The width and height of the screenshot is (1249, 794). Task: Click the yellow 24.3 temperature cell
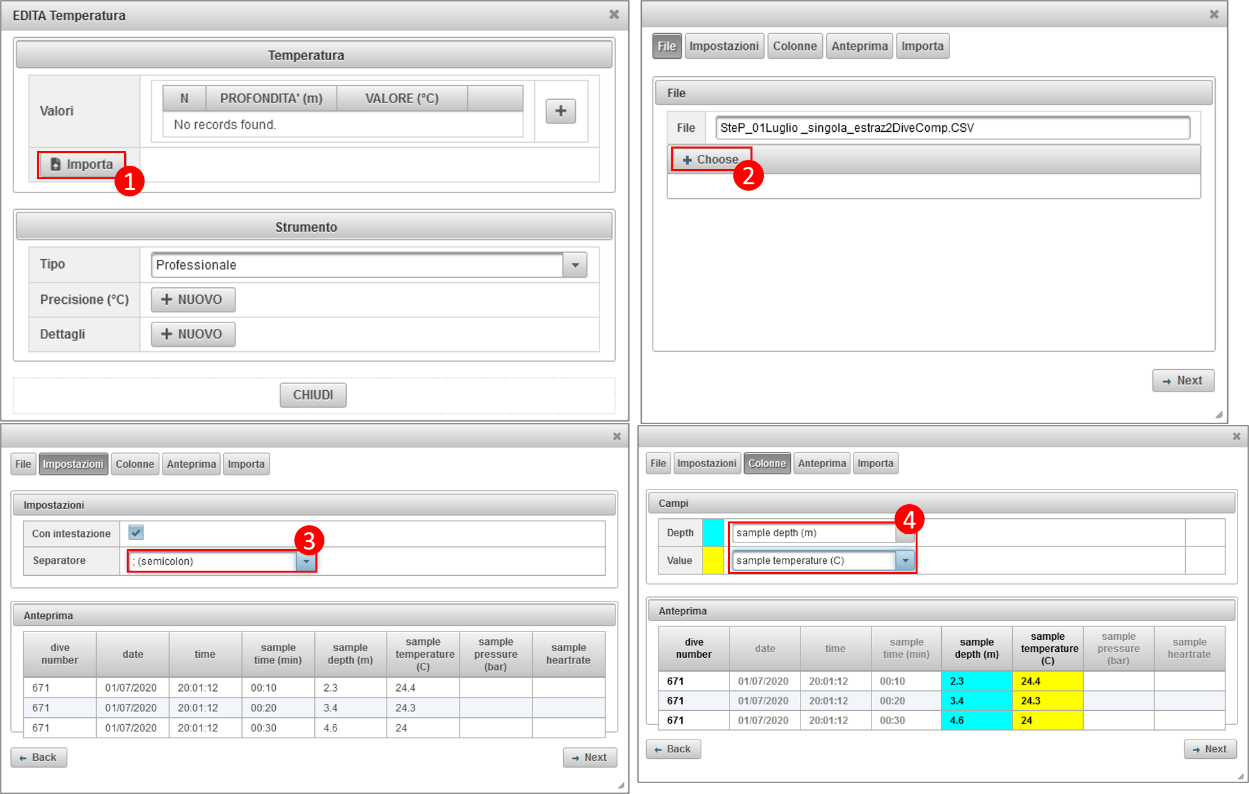coord(1047,701)
